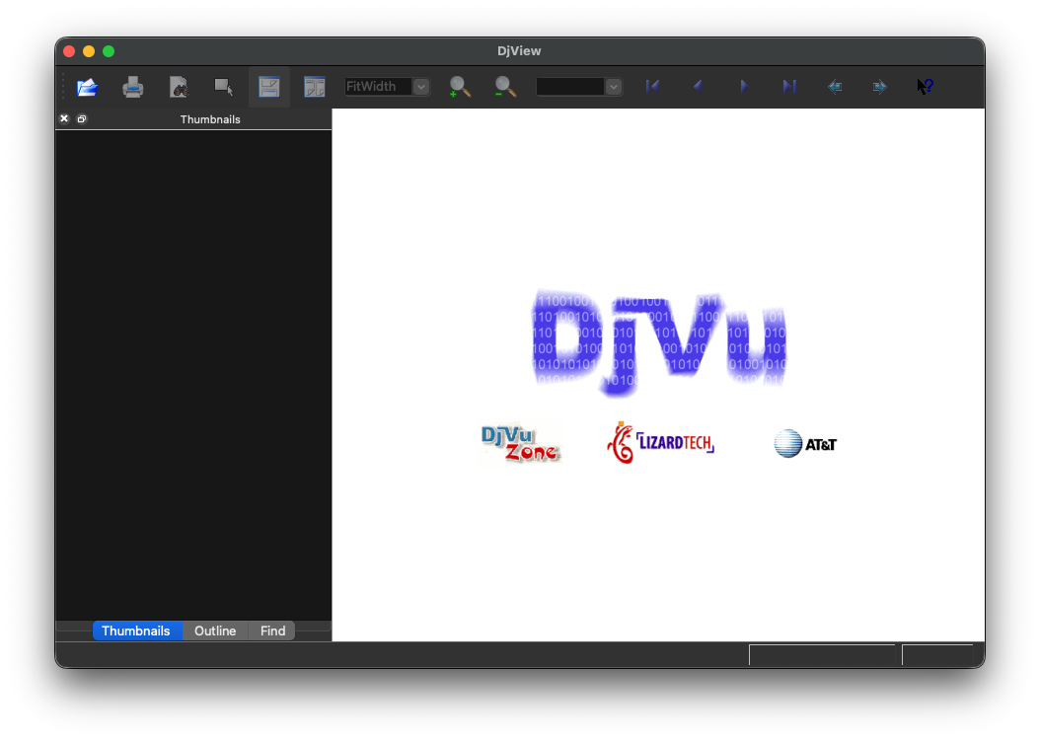Switch to the Thumbnails tab
Viewport: 1040px width, 741px height.
(136, 630)
